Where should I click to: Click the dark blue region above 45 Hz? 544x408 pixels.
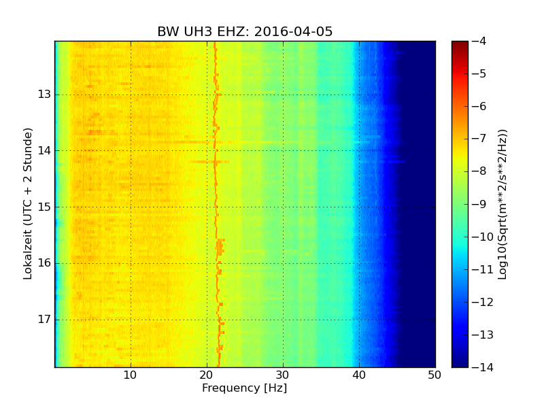(418, 204)
